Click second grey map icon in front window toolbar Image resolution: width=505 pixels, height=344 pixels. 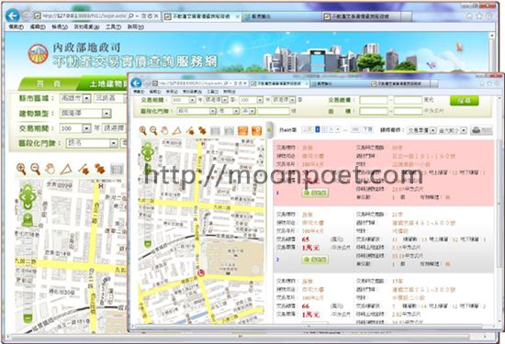coord(229,130)
